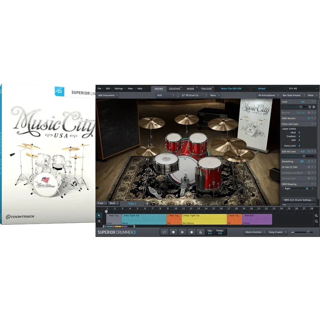Open the More dropdown
This screenshot has height=320, width=320.
click(x=215, y=95)
